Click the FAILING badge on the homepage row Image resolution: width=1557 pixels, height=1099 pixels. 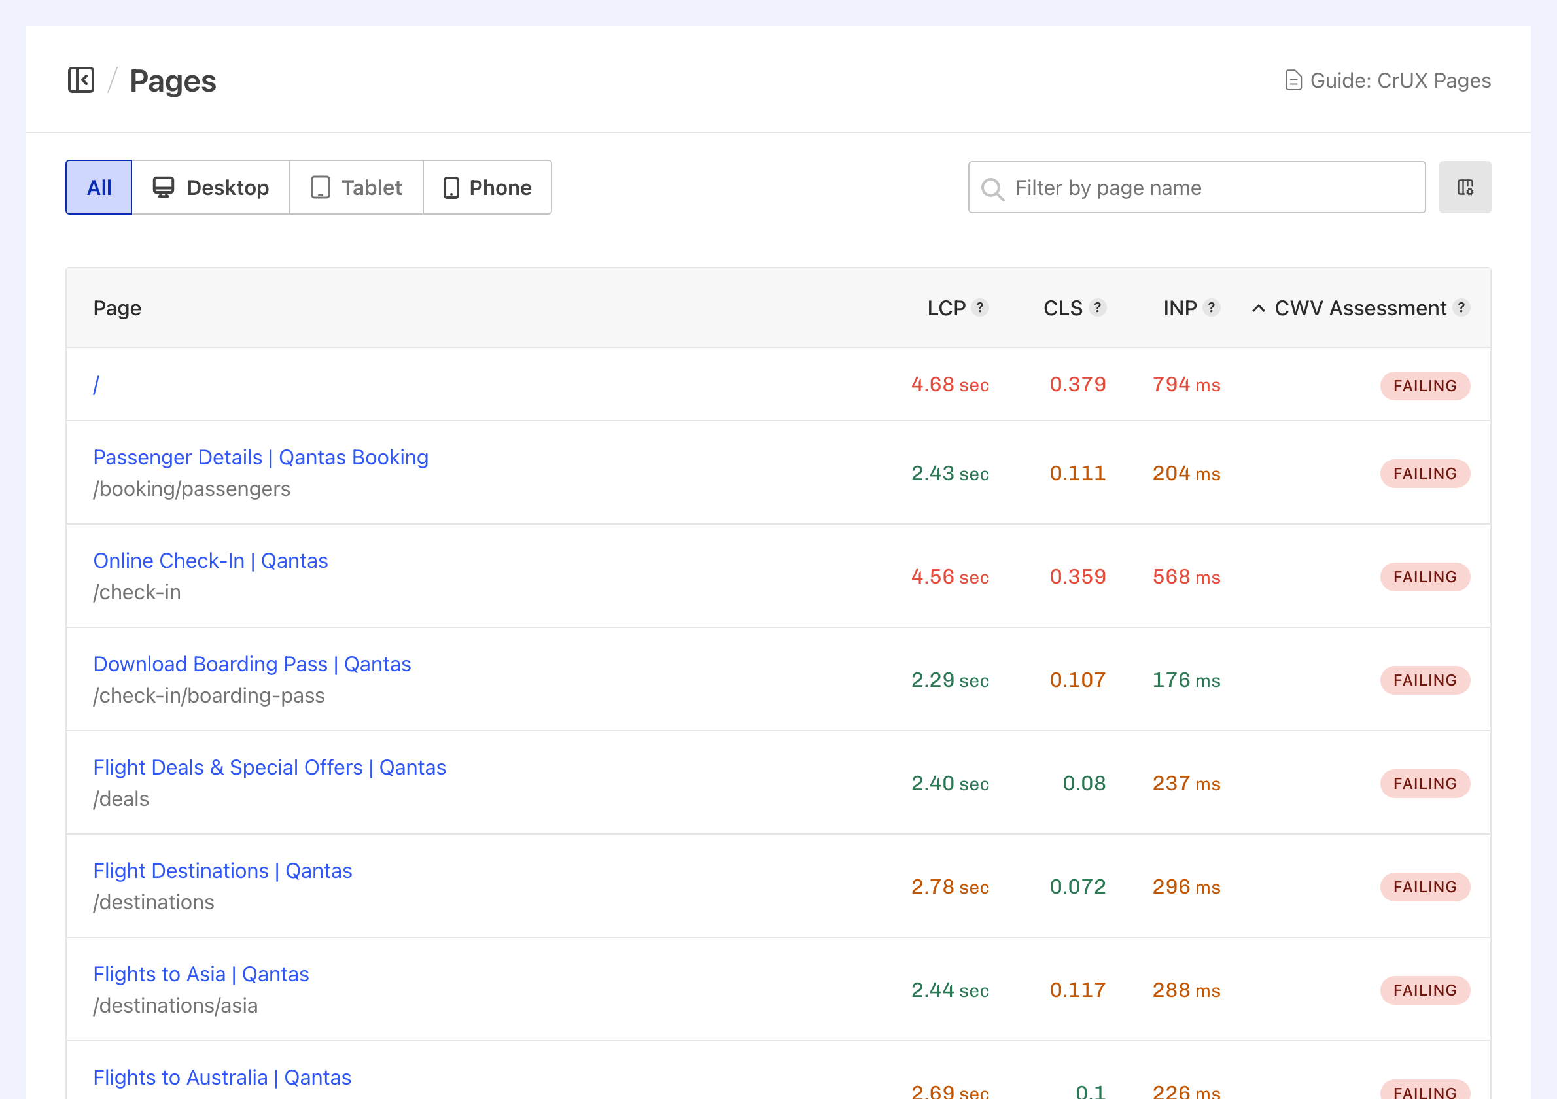pyautogui.click(x=1425, y=385)
